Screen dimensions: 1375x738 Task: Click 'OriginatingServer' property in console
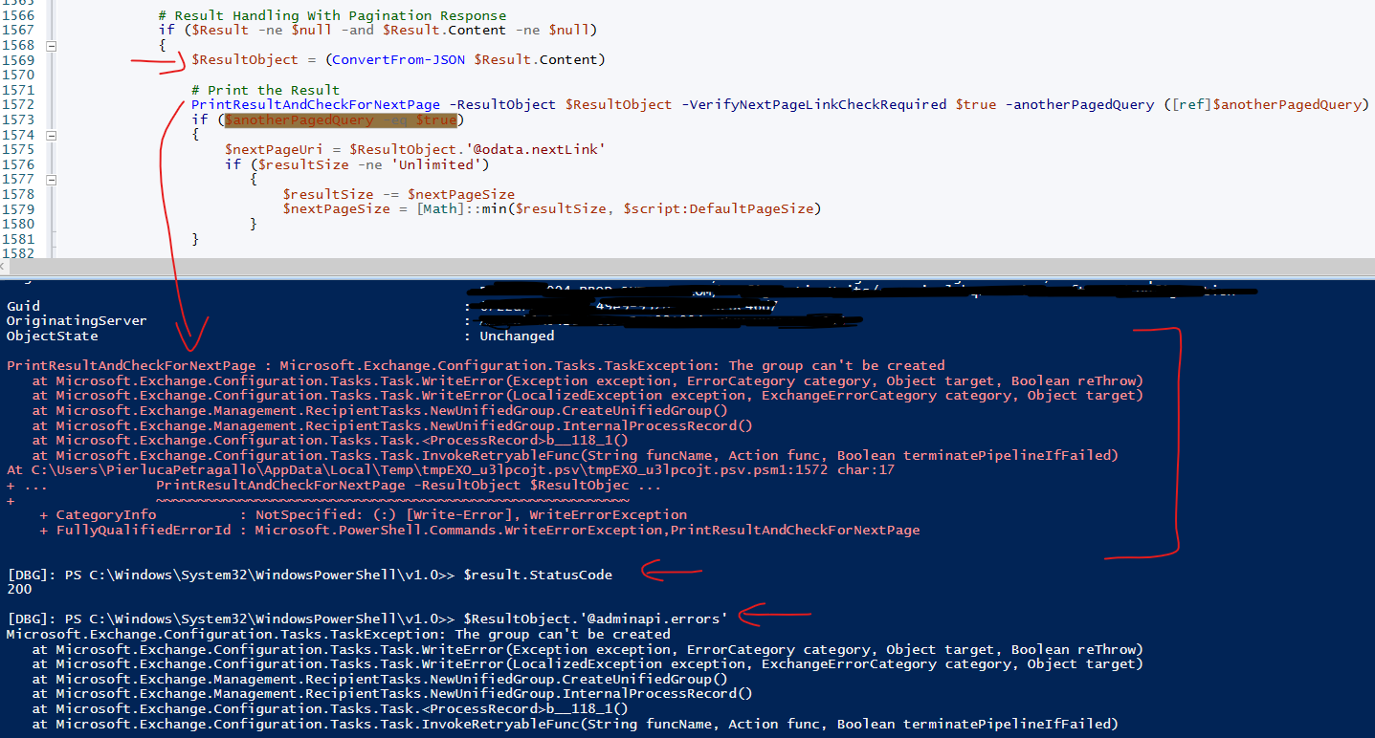77,321
